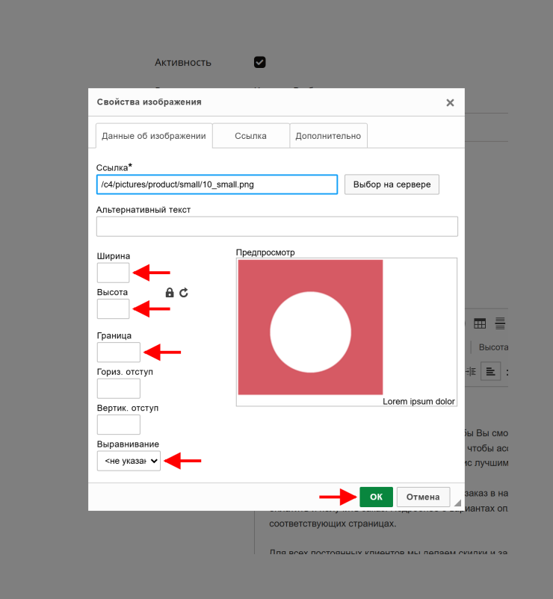Click the dialog resize grip corner
This screenshot has width=553, height=599.
pyautogui.click(x=457, y=503)
